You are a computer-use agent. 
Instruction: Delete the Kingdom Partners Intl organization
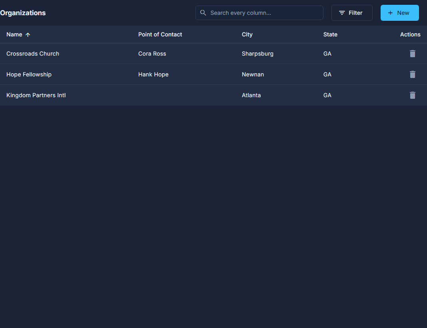412,95
